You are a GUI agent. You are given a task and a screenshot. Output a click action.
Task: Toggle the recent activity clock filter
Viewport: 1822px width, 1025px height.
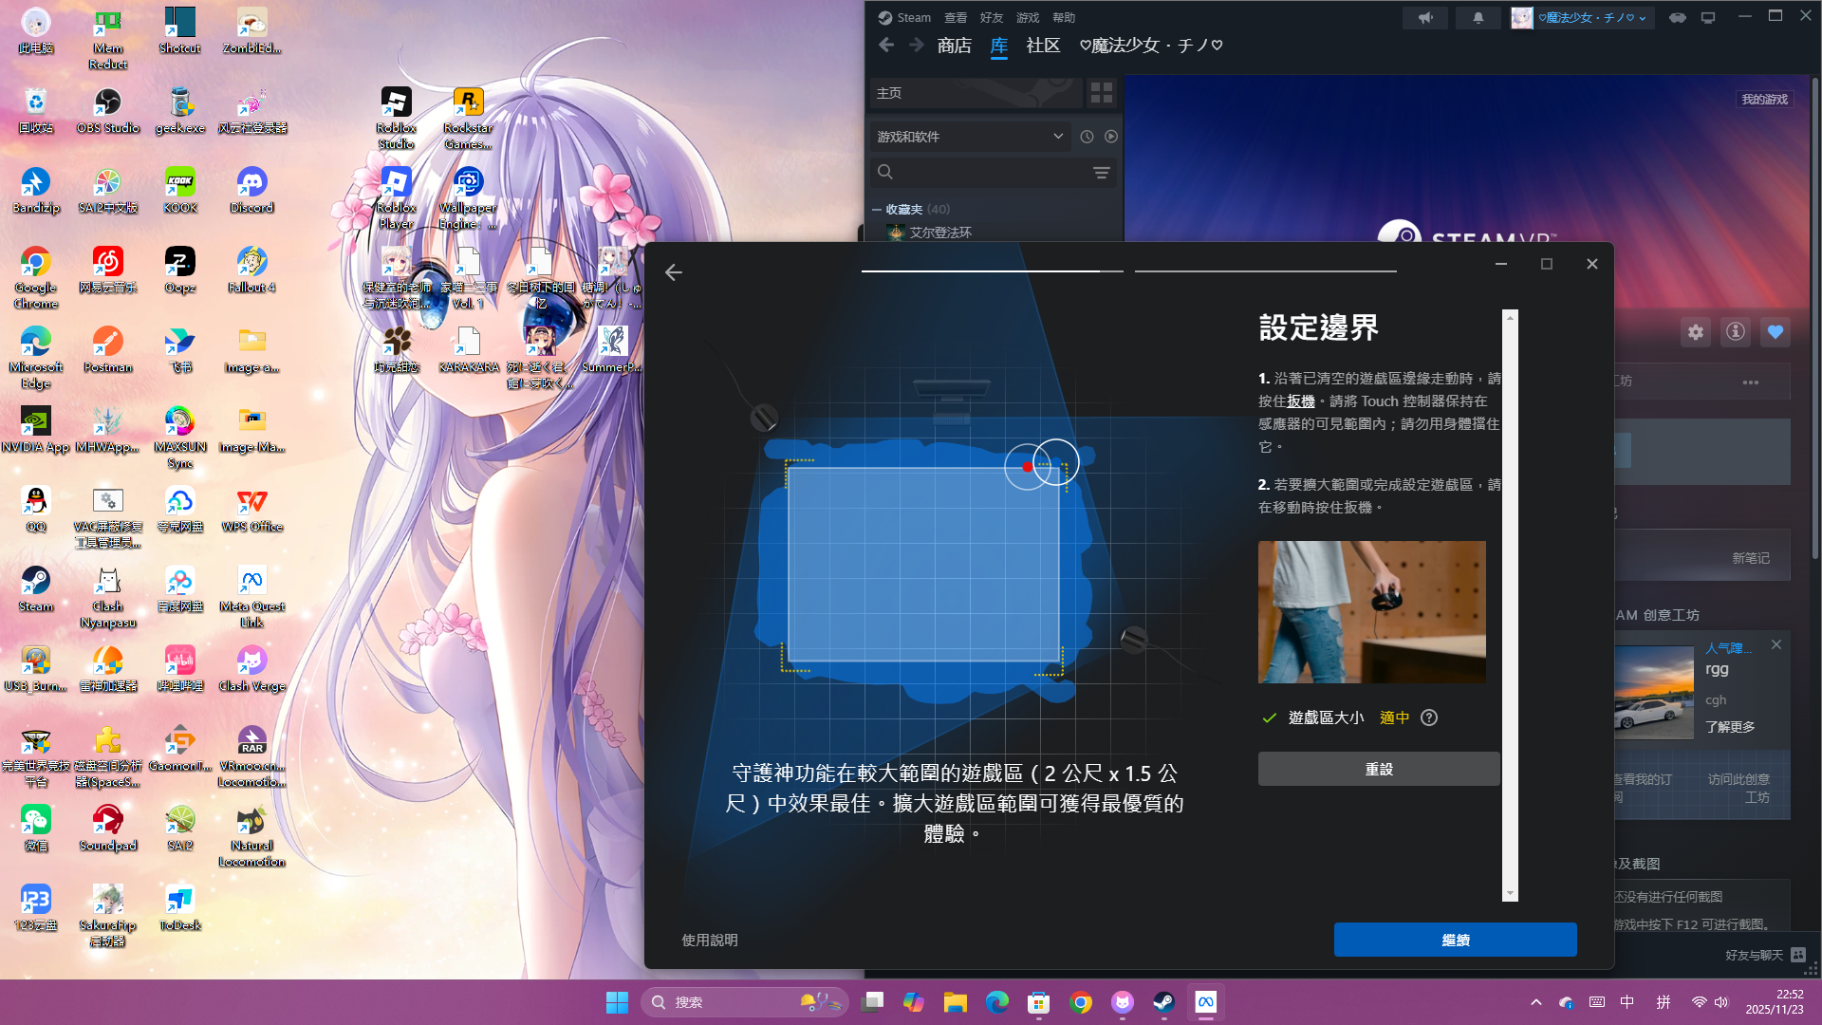pos(1087,137)
